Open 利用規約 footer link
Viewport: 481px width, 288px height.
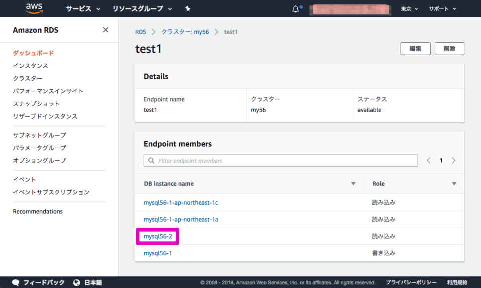[457, 283]
